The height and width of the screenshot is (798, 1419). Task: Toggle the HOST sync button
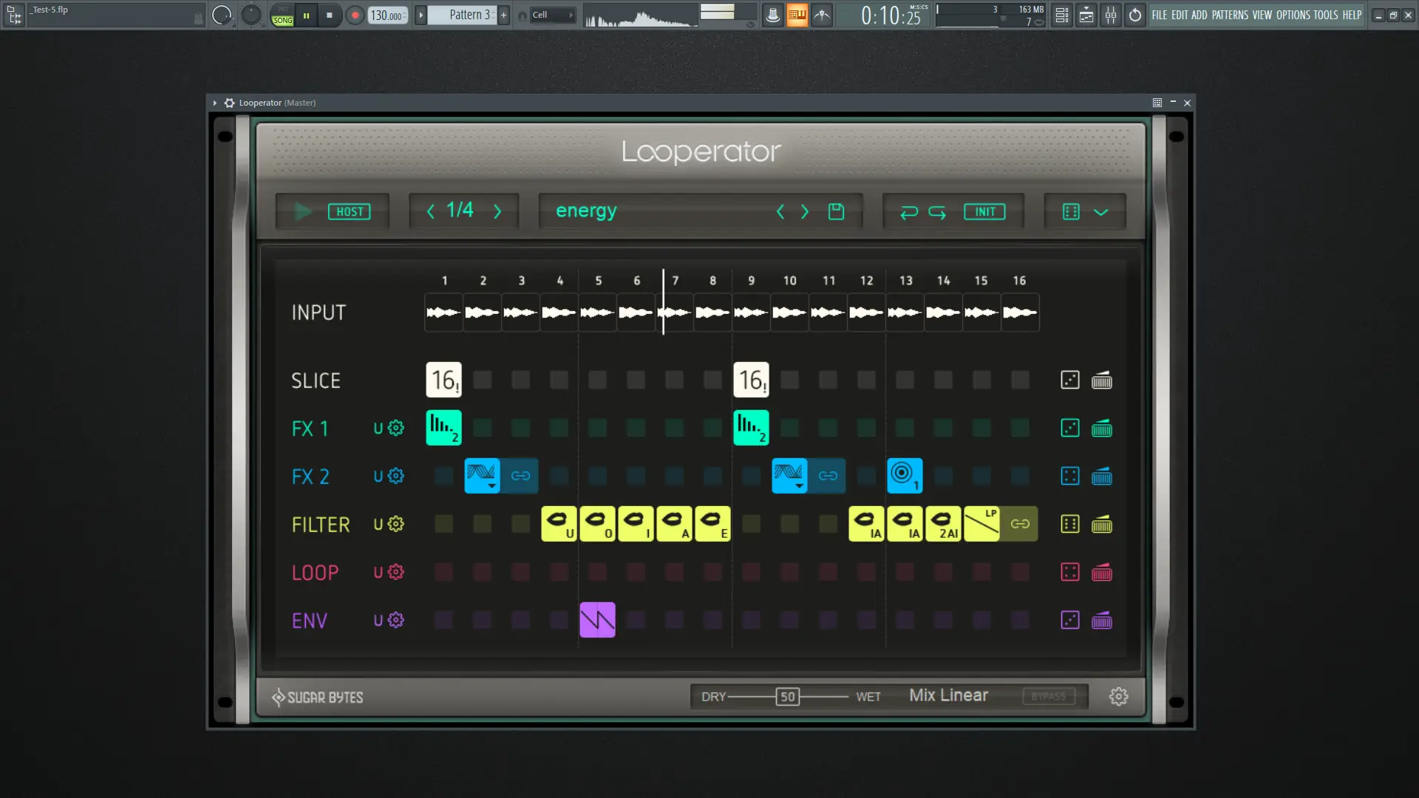[349, 212]
